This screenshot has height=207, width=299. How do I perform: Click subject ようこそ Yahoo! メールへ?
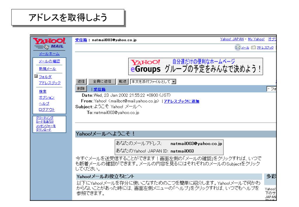click(118, 107)
